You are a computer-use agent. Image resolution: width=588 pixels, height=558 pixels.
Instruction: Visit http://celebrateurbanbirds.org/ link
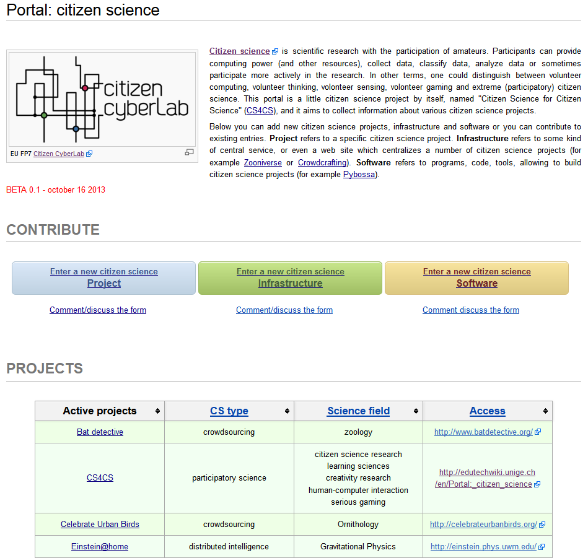pos(483,524)
